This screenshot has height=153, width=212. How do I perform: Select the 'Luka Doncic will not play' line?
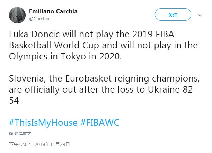91,34
